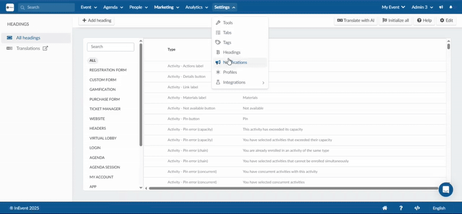Select CUSTOM FORM category
Screen dimensions: 462x214
click(x=103, y=80)
